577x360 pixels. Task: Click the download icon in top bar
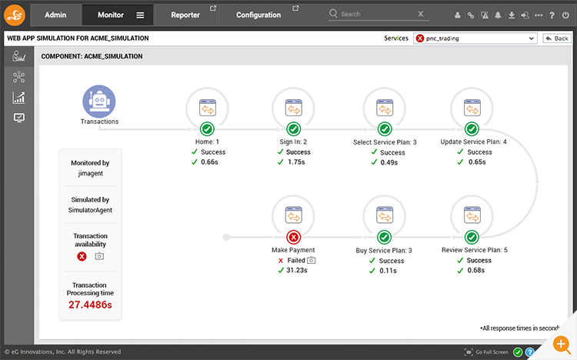click(512, 15)
